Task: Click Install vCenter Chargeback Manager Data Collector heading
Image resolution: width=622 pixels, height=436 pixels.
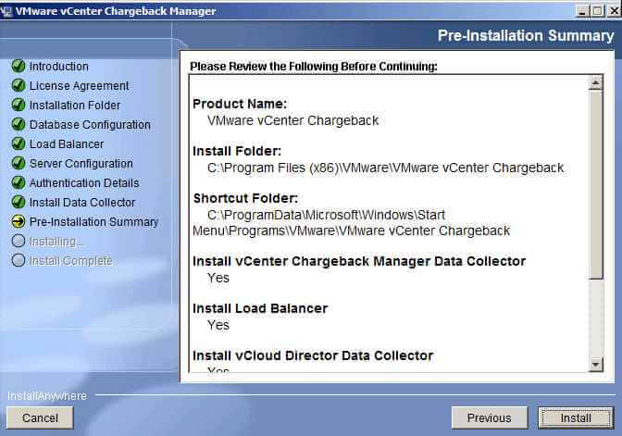Action: (359, 261)
